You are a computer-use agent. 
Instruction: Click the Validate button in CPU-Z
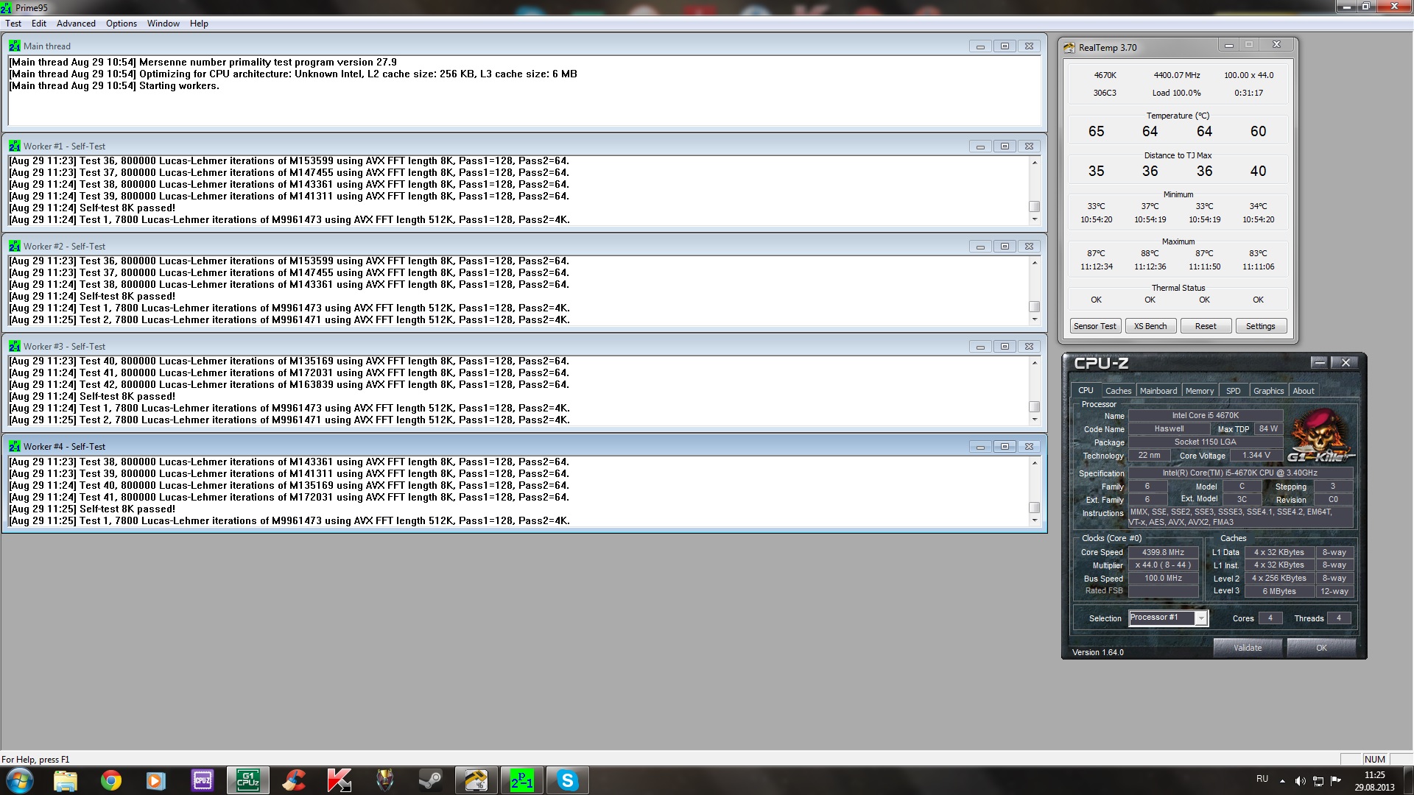[1248, 648]
